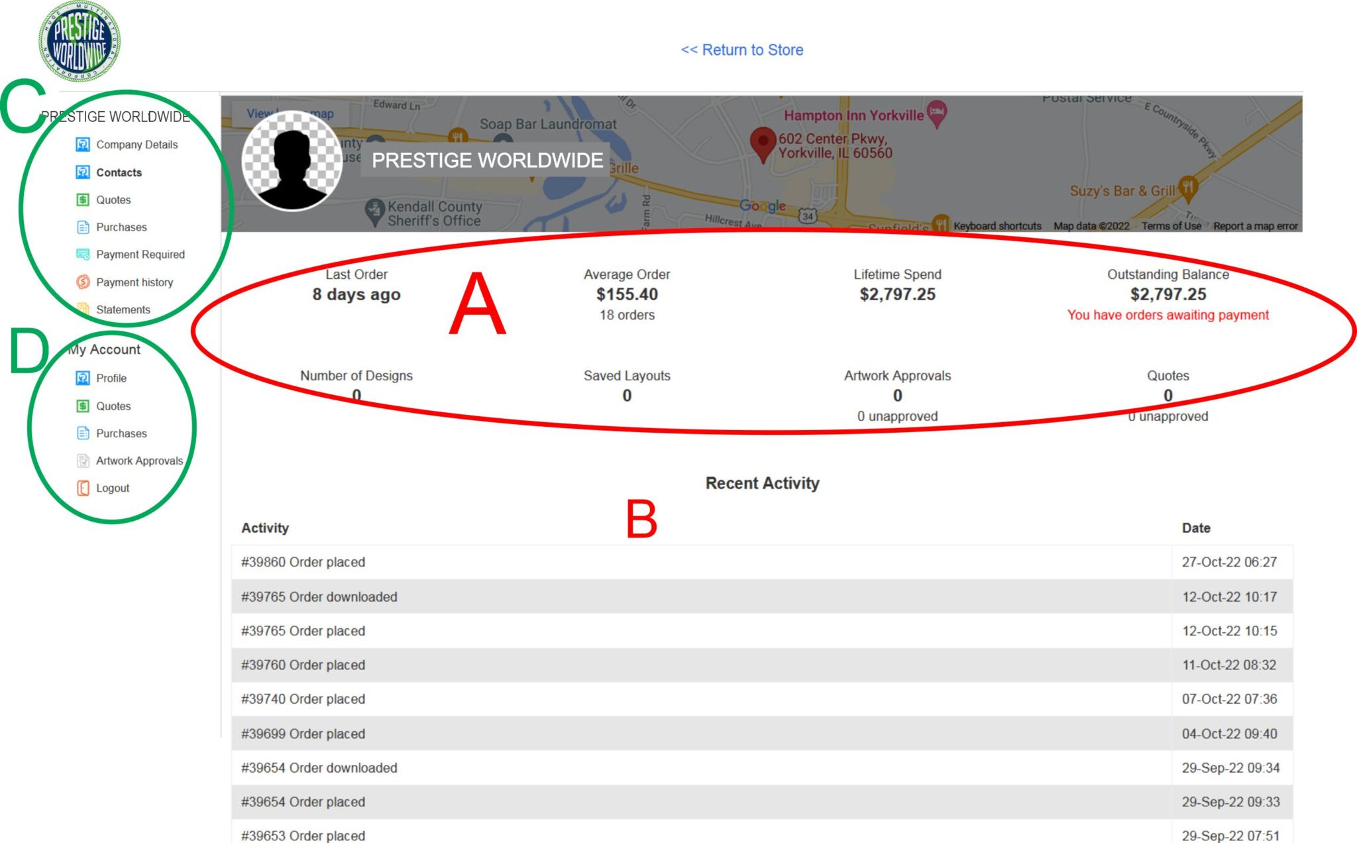
Task: Open Terms of Use on the map
Action: click(x=1171, y=226)
